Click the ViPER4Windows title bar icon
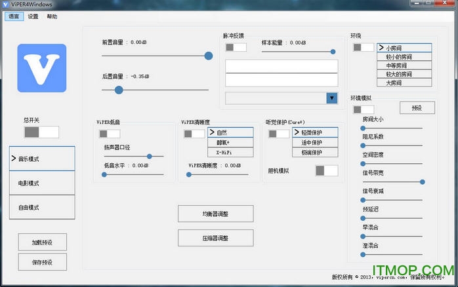 [6, 5]
